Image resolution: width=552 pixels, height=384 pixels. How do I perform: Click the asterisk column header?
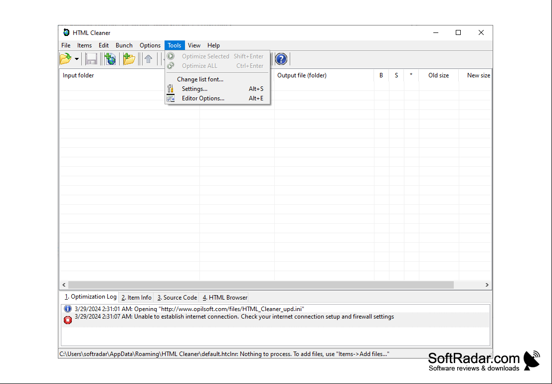point(411,75)
